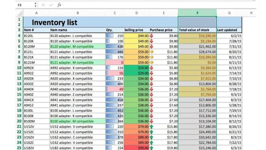
Task: Select last updated cell 9/3/15
Action: [229, 94]
